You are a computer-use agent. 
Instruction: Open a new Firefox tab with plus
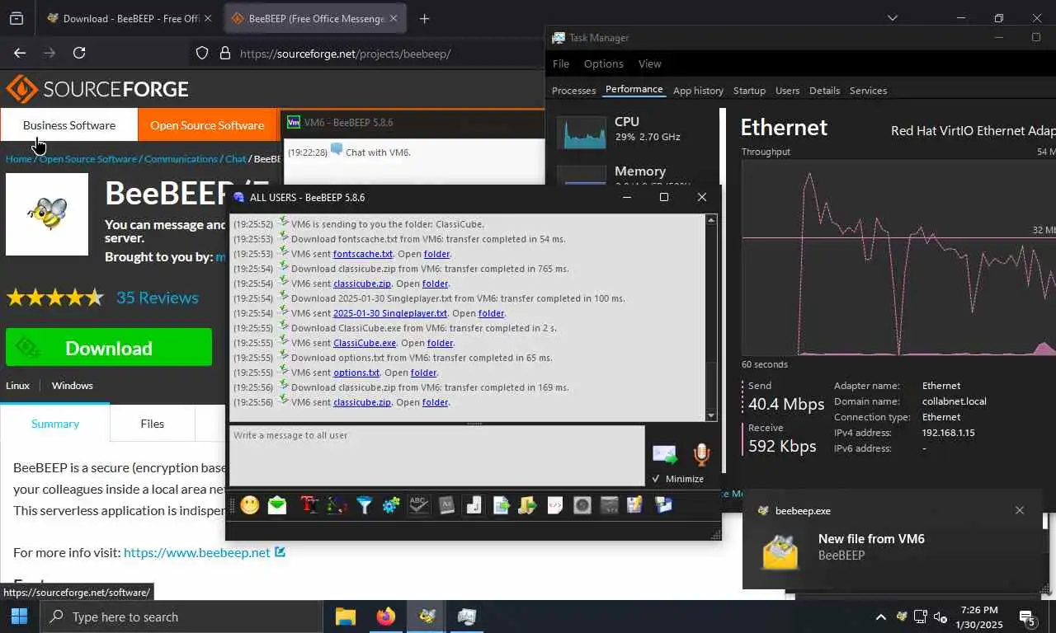point(424,18)
